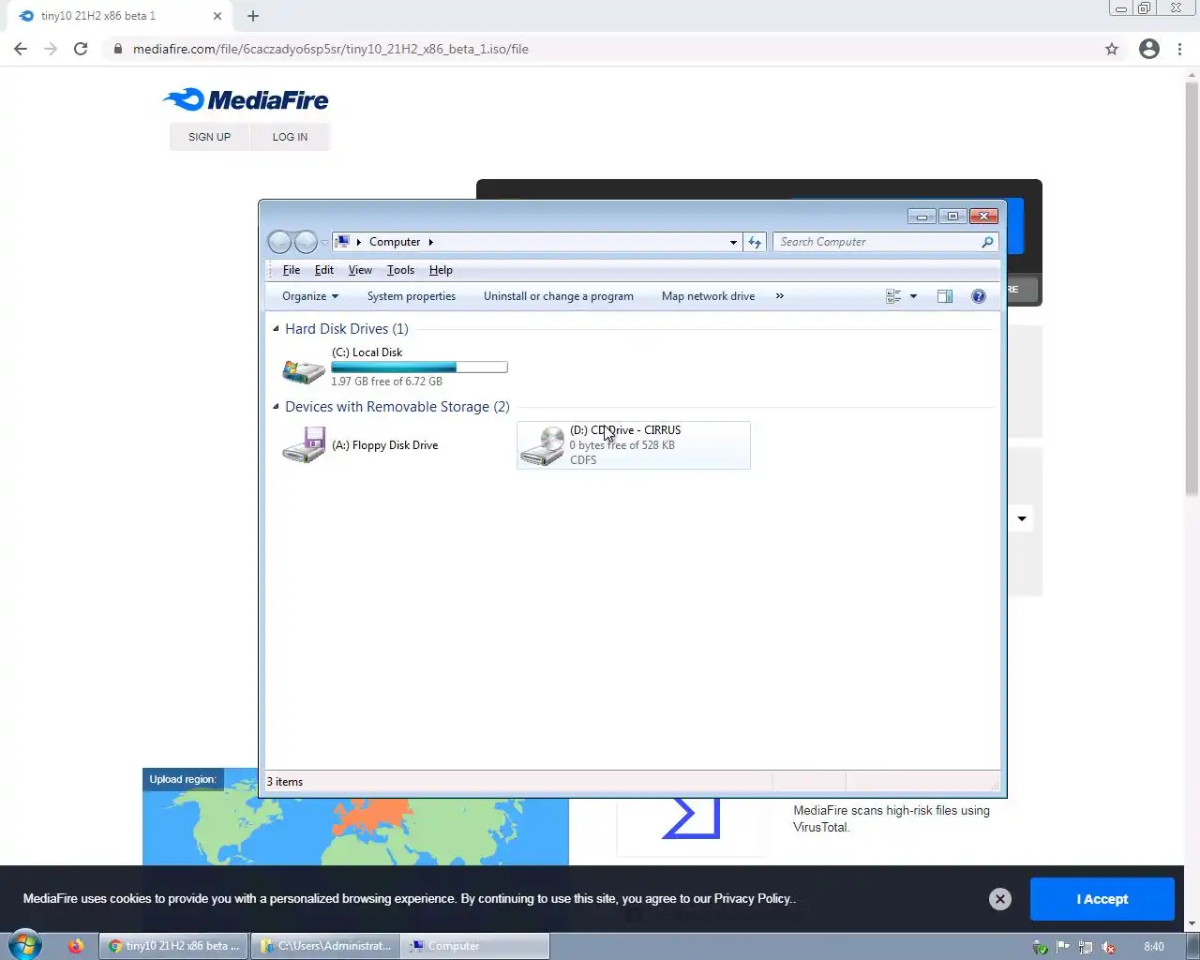Dismiss the cookie banner with the X
Screen dimensions: 1200x960
tap(1000, 899)
